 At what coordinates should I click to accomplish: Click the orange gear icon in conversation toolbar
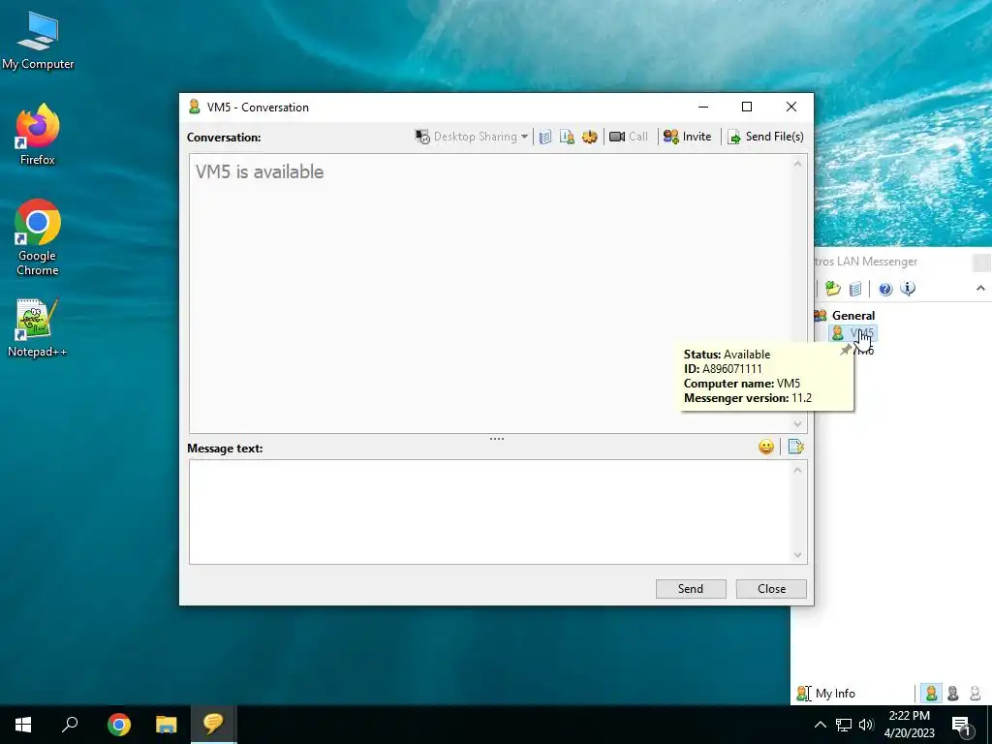589,137
